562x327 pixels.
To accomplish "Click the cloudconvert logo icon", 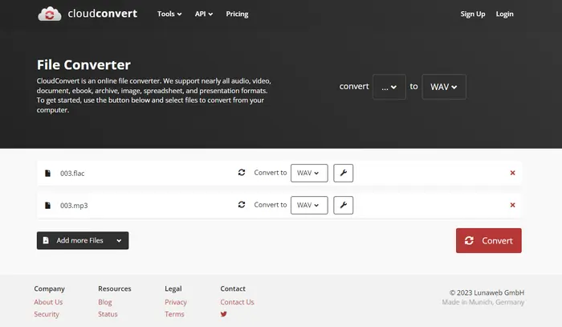I will [x=50, y=14].
